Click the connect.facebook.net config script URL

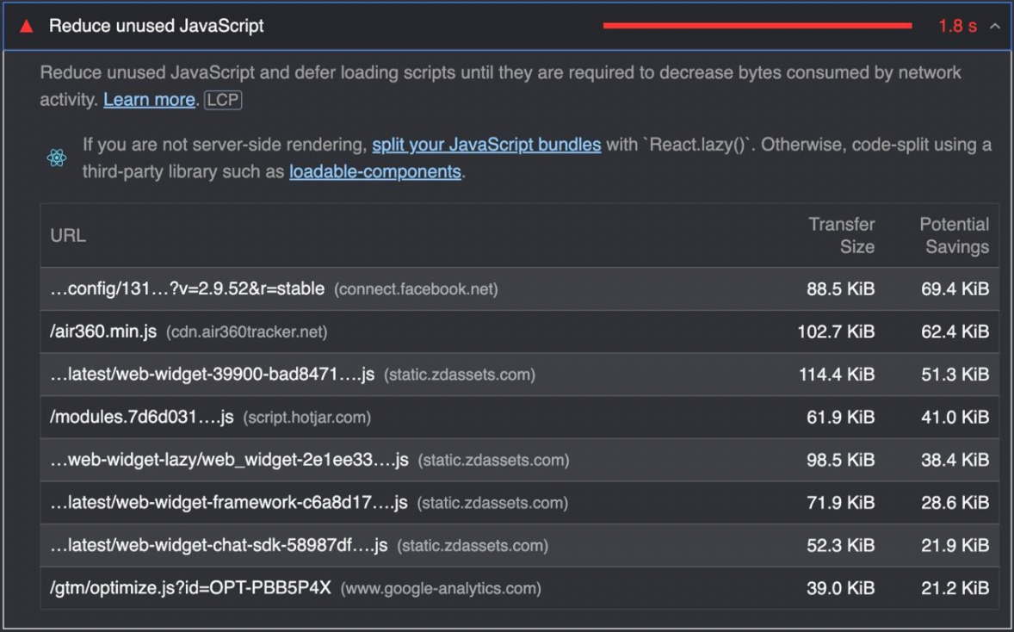[187, 289]
